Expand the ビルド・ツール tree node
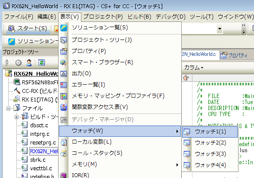254x178 pixels. coord(16,117)
